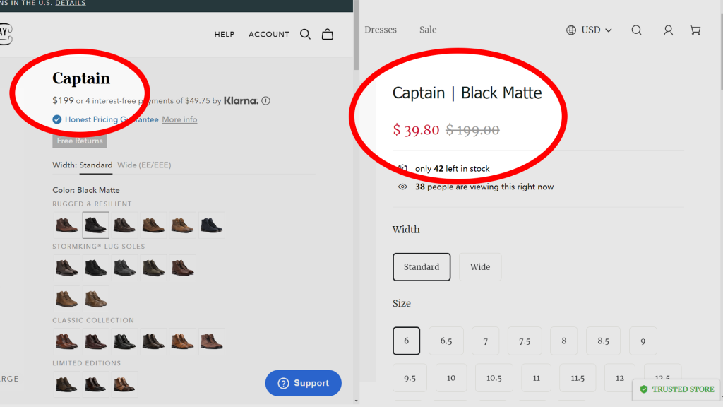Screen dimensions: 723x407
Task: Open the Sale category
Action: tap(428, 30)
